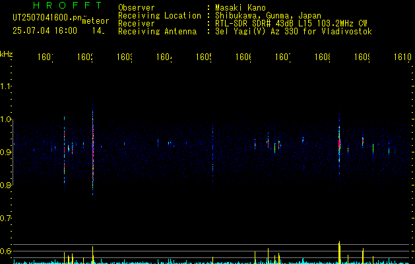Select the receiver text RTL-SDR SDR# 43dB L15 103.2MHz CW
Viewport: 415px width, 264px height.
coord(291,24)
